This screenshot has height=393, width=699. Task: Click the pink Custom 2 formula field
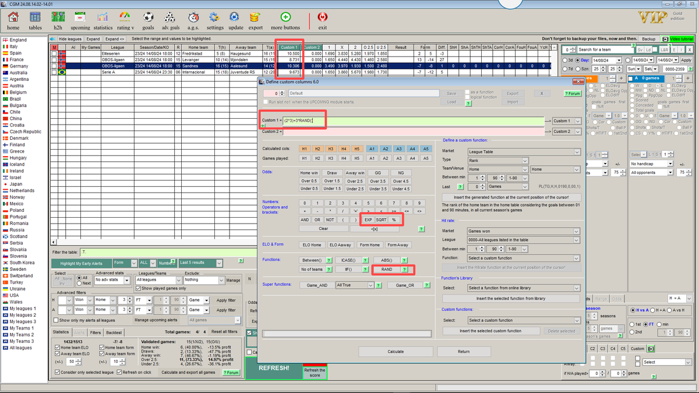(x=413, y=132)
